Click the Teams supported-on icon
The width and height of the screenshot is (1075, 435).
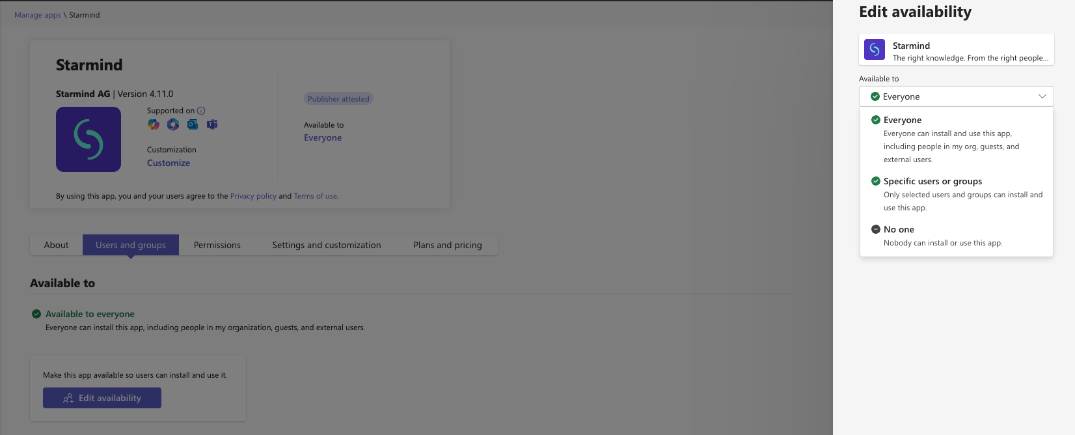pos(212,124)
